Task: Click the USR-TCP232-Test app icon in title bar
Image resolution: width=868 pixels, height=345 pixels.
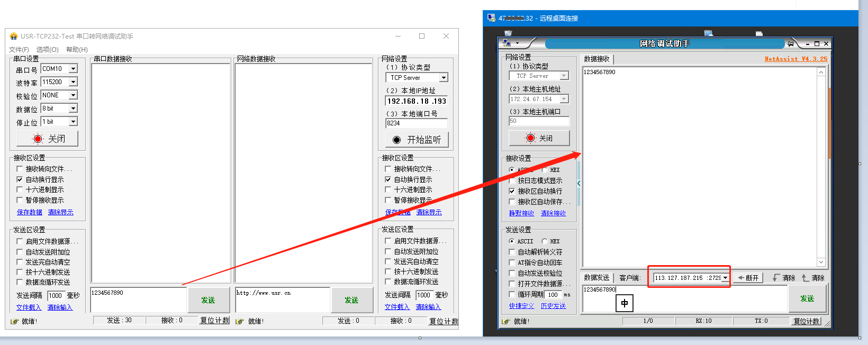Action: pyautogui.click(x=14, y=36)
